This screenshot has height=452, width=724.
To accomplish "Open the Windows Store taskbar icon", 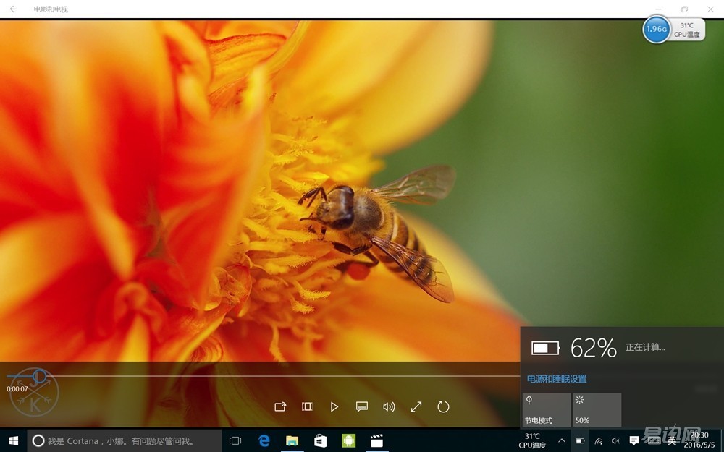I will tap(321, 441).
